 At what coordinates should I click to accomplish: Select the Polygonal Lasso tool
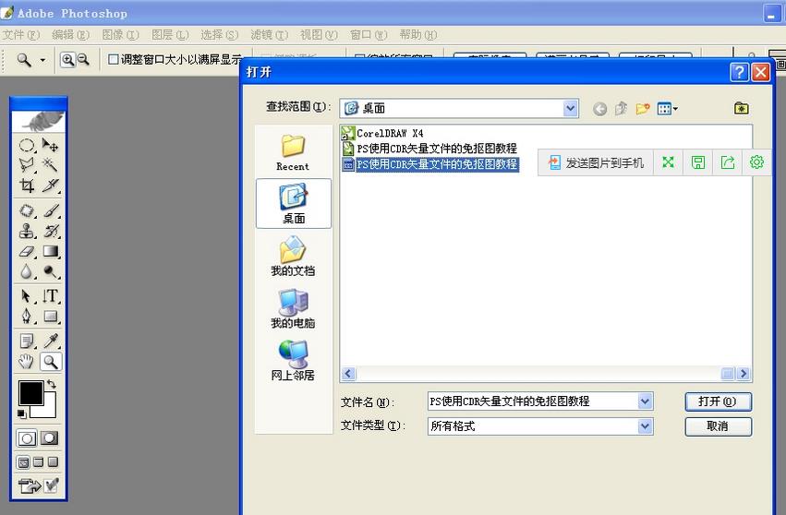click(x=27, y=165)
